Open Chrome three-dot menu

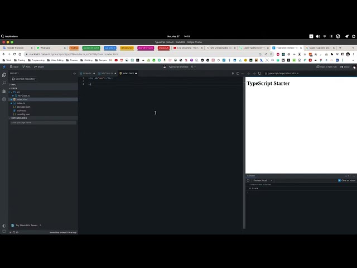point(353,54)
